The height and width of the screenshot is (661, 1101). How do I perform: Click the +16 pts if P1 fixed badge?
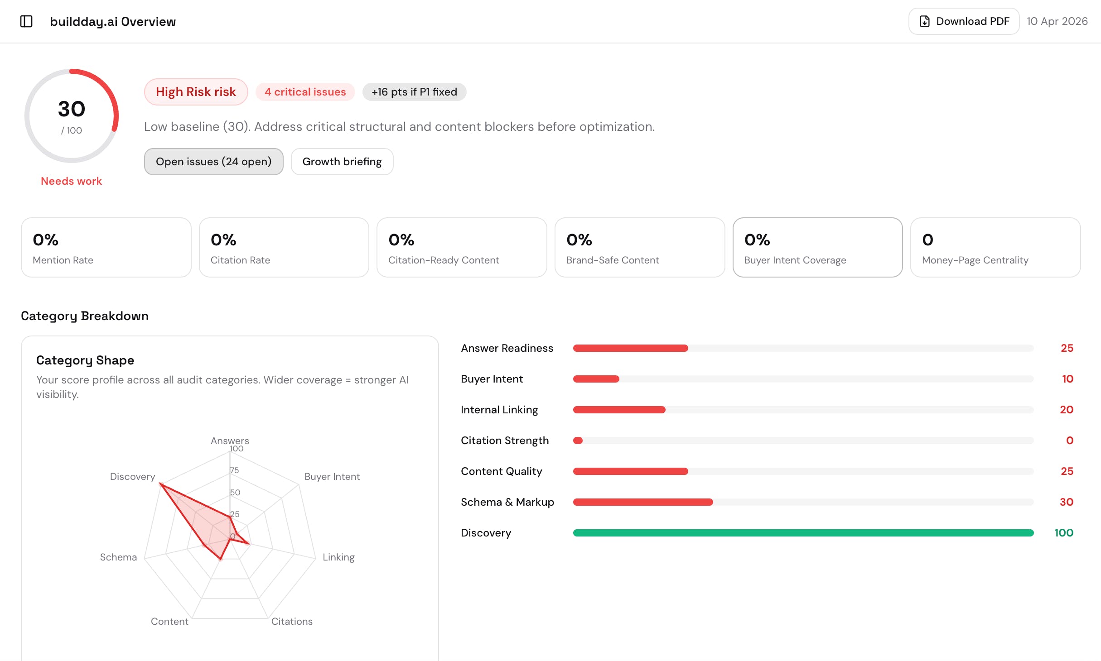tap(414, 92)
